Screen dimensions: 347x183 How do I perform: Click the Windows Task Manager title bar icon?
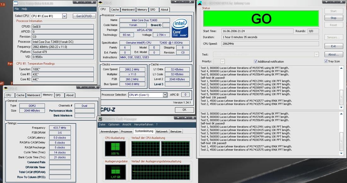coord(100,119)
